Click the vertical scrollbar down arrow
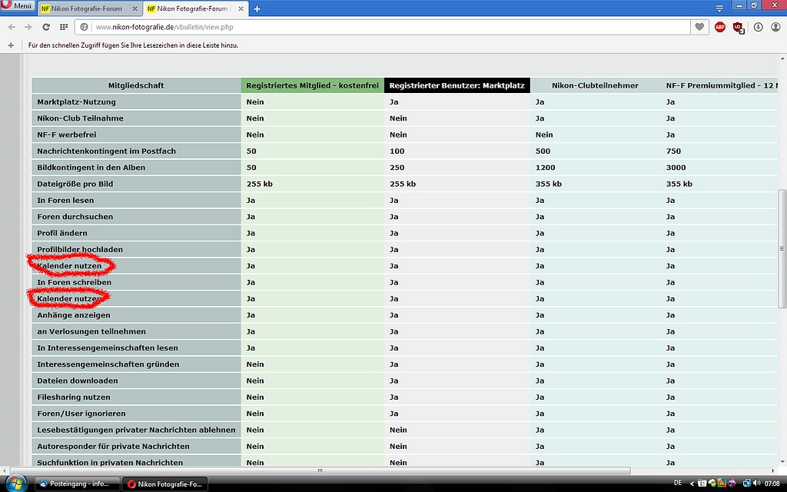Viewport: 787px width, 492px height. click(782, 462)
